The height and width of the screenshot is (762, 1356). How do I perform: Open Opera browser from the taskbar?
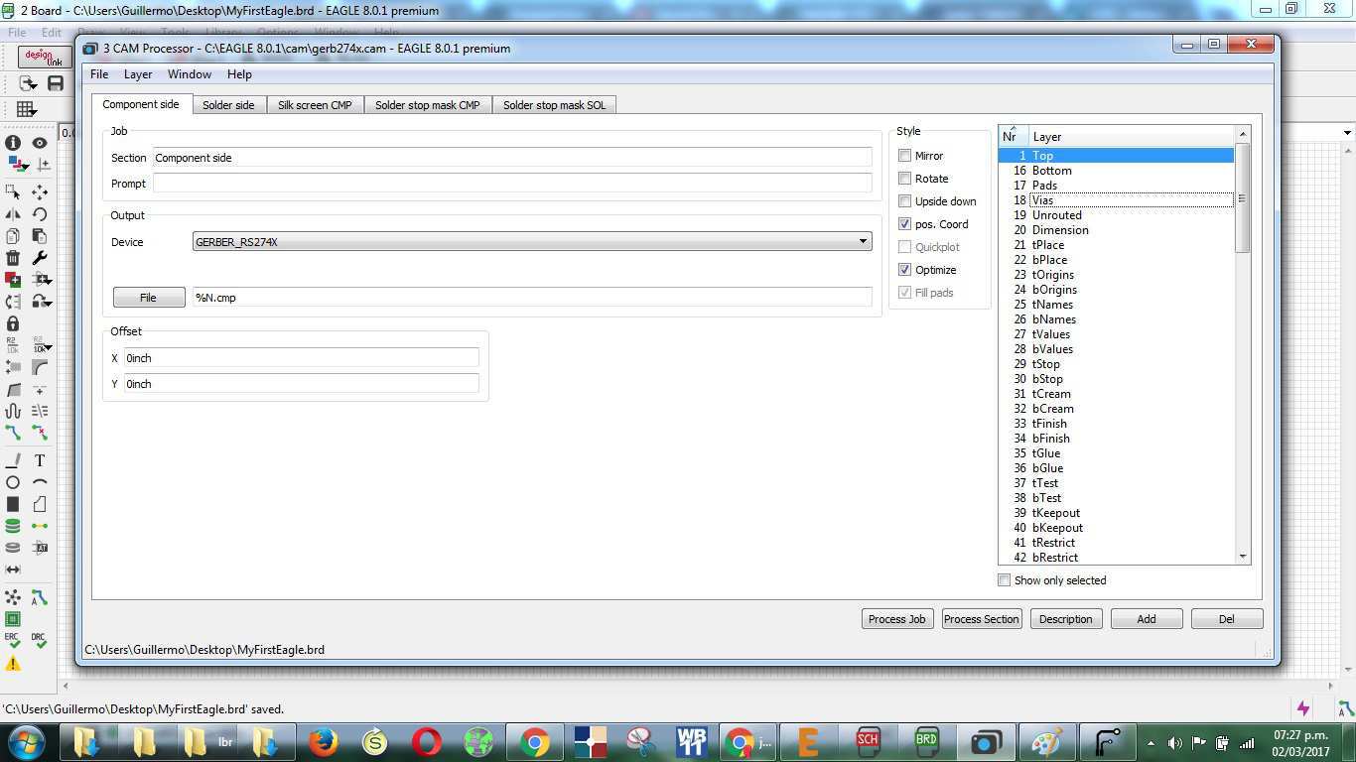427,742
